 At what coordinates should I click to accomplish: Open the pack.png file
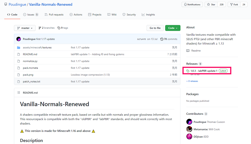[x=28, y=75]
